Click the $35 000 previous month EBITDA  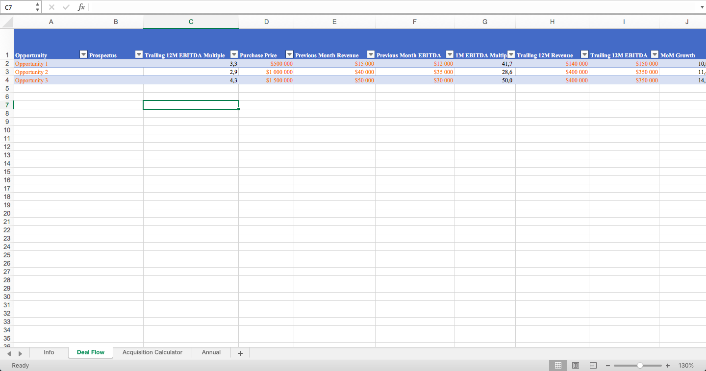click(x=415, y=72)
